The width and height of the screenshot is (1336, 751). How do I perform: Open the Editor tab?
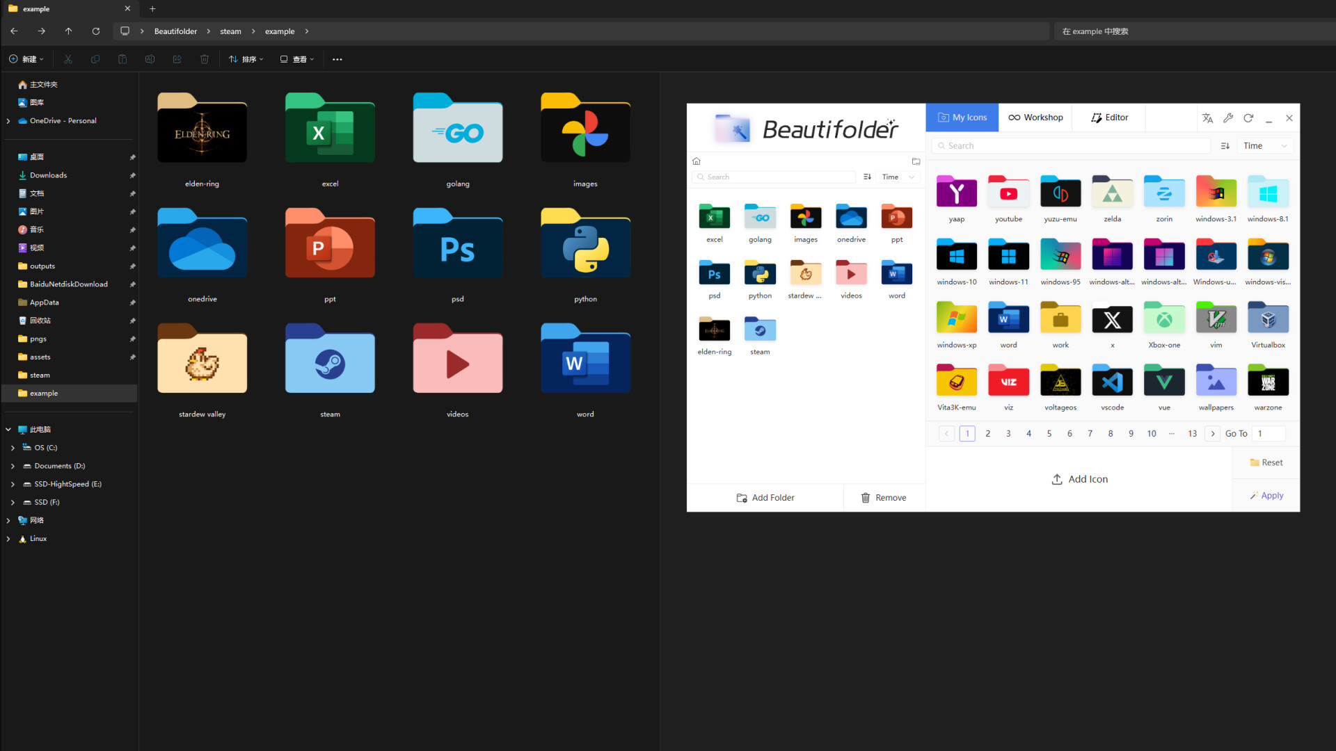[1108, 117]
